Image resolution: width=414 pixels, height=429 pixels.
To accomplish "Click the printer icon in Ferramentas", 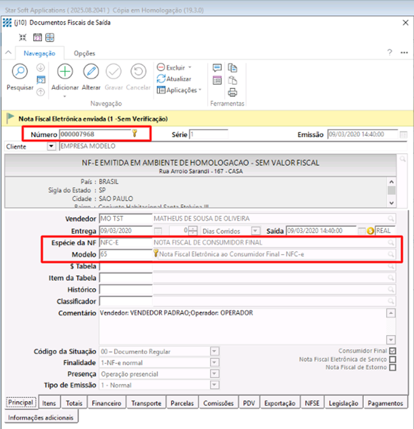I will tap(233, 91).
